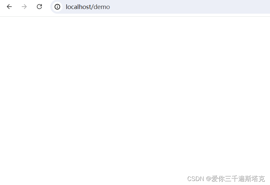Click the word "demo" in the URL

point(102,7)
